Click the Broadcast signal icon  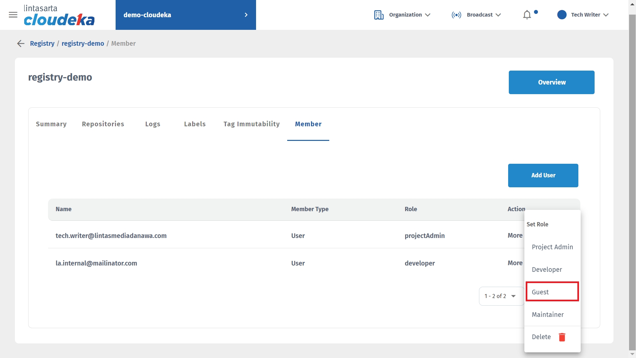click(456, 15)
